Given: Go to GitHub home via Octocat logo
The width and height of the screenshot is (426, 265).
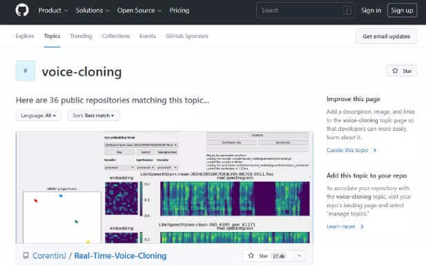Looking at the screenshot, I should 22,10.
